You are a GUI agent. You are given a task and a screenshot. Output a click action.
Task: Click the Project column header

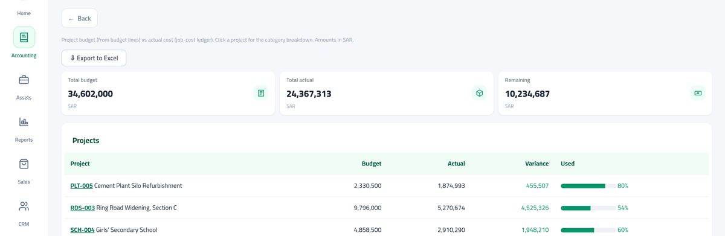pyautogui.click(x=80, y=164)
